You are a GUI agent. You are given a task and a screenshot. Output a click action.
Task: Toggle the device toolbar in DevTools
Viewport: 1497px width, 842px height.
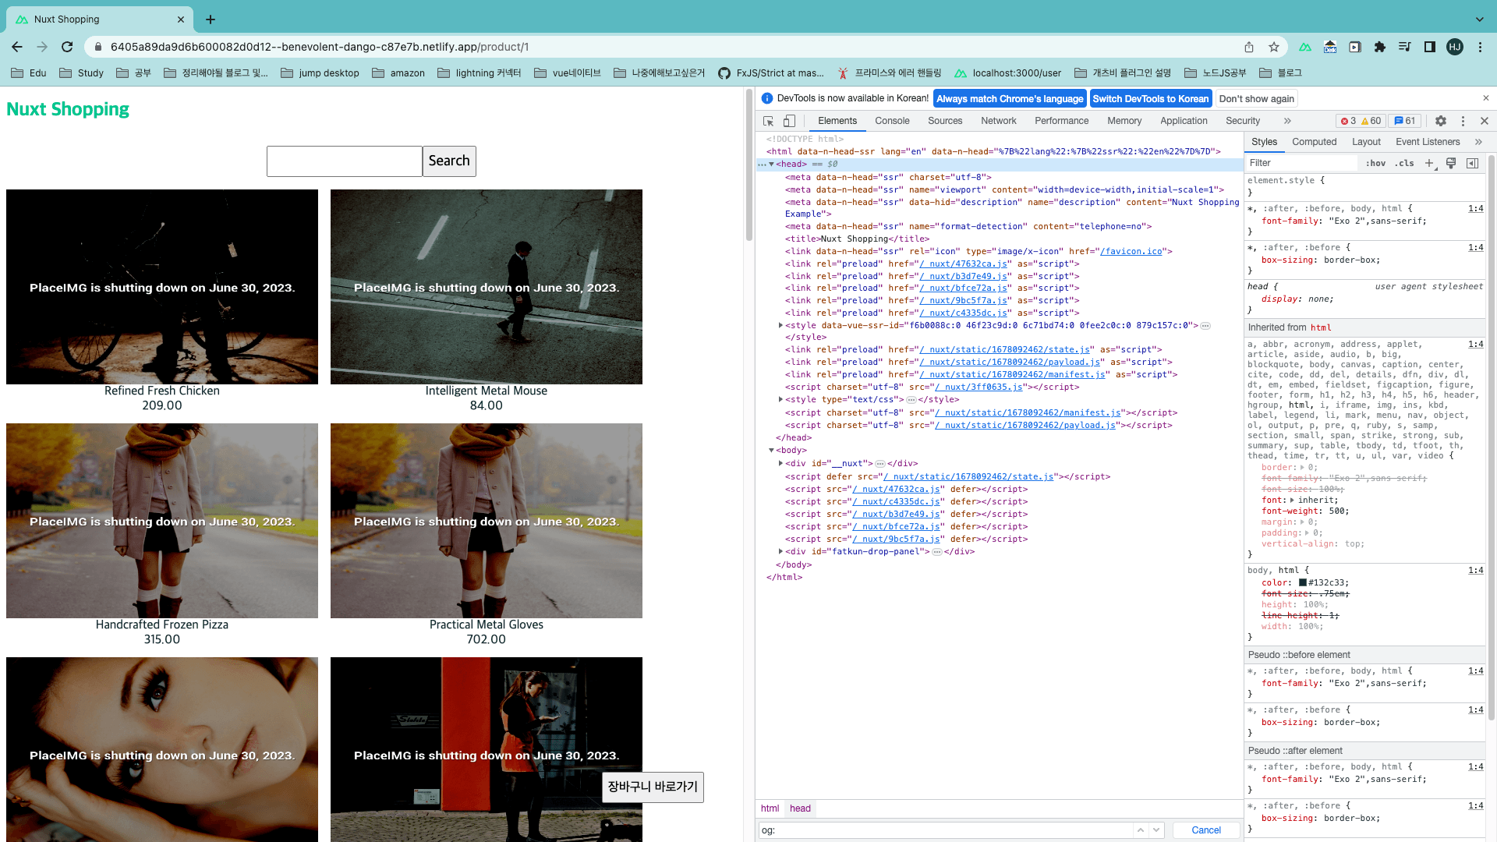(789, 121)
